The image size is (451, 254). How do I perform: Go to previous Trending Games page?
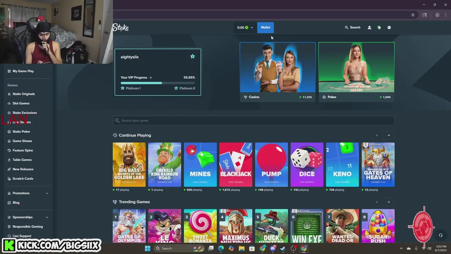(x=377, y=202)
